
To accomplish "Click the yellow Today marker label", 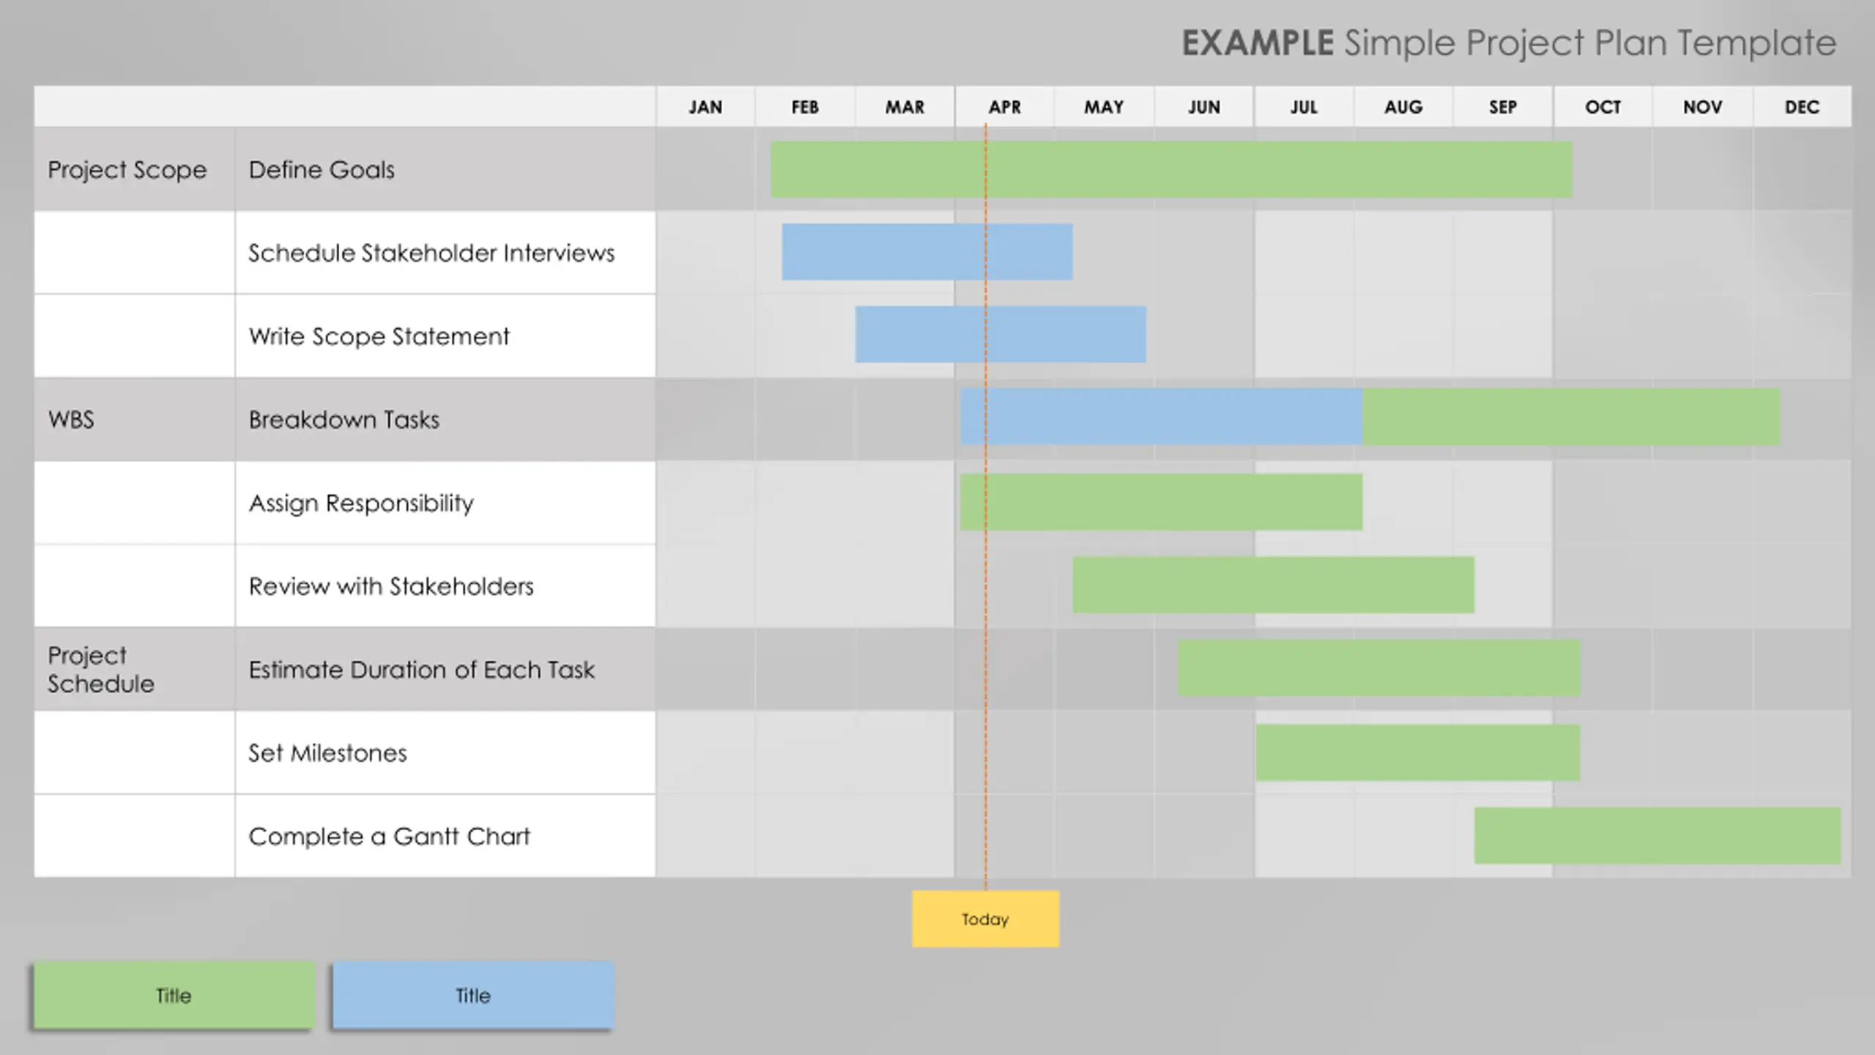I will [x=985, y=919].
